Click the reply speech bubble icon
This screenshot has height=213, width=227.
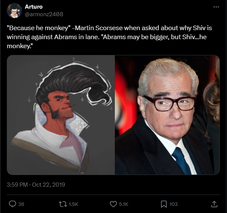(x=12, y=204)
